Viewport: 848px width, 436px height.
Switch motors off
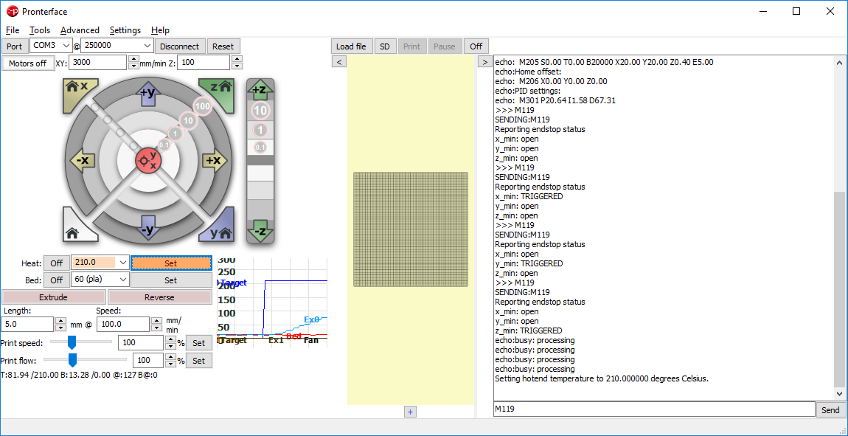[x=27, y=63]
